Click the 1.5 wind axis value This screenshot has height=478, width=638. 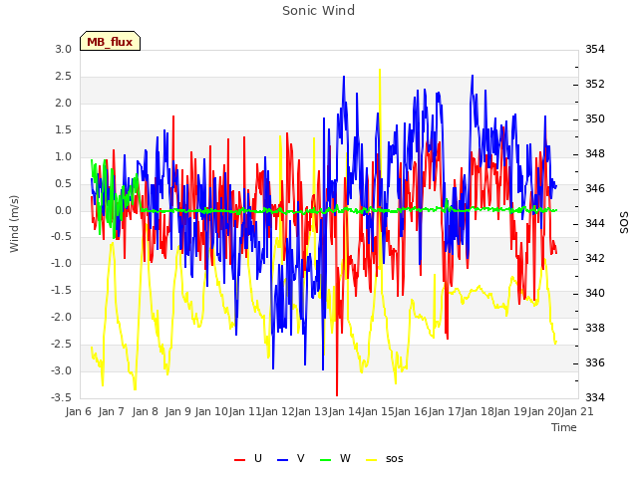pos(63,129)
